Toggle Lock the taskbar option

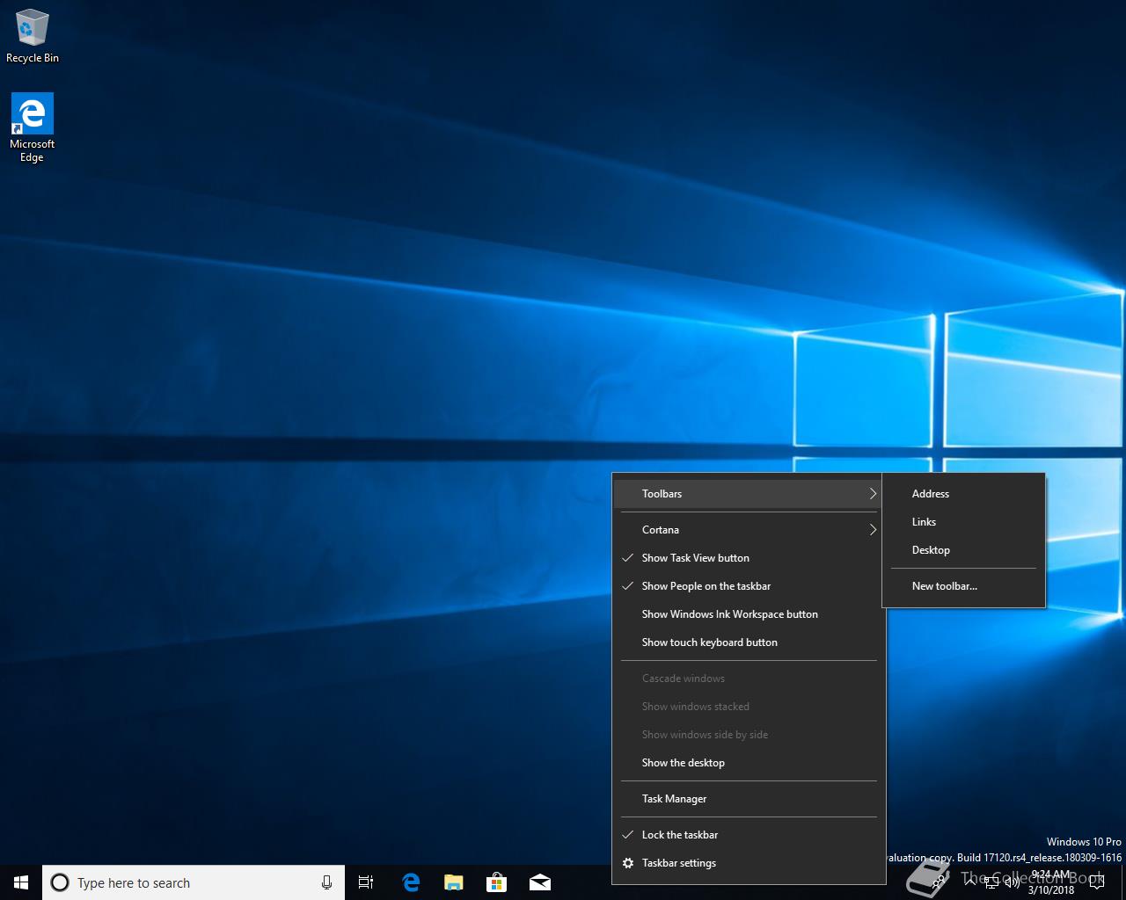(x=679, y=835)
